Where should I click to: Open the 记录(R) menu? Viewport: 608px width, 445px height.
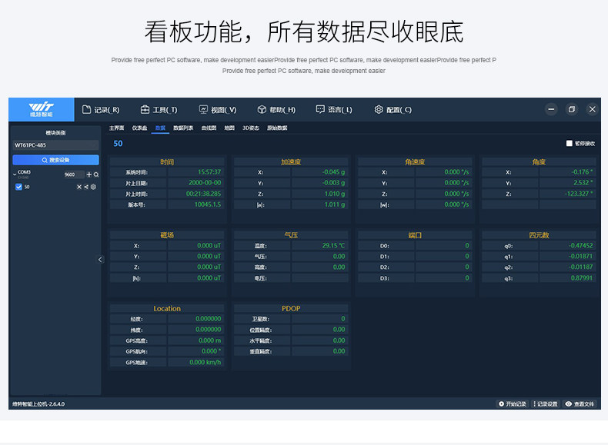click(101, 110)
